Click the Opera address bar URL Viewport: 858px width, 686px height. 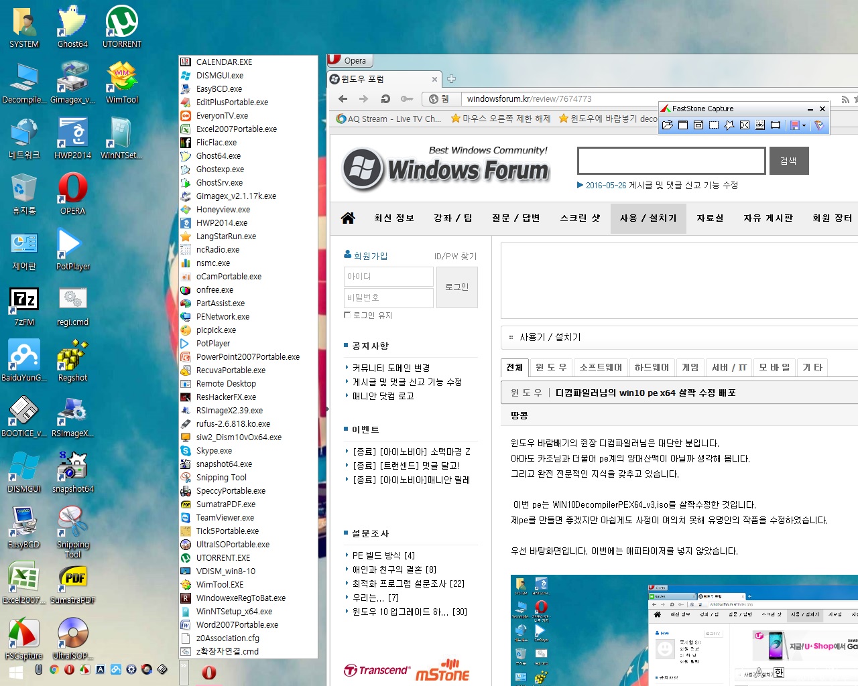[x=530, y=98]
